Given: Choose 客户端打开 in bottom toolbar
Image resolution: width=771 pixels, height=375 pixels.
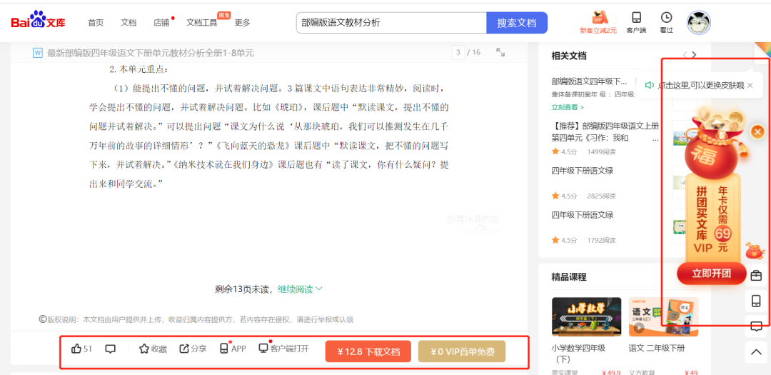Looking at the screenshot, I should pyautogui.click(x=283, y=349).
